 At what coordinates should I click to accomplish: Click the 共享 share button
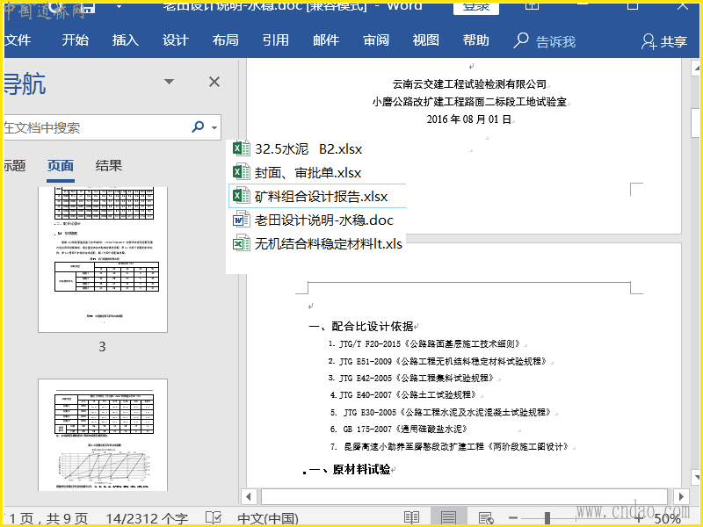pyautogui.click(x=664, y=41)
